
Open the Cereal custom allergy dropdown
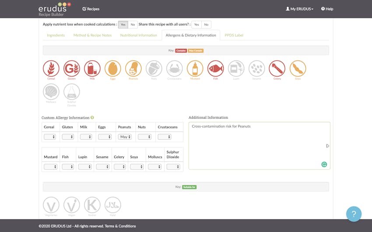click(50, 137)
